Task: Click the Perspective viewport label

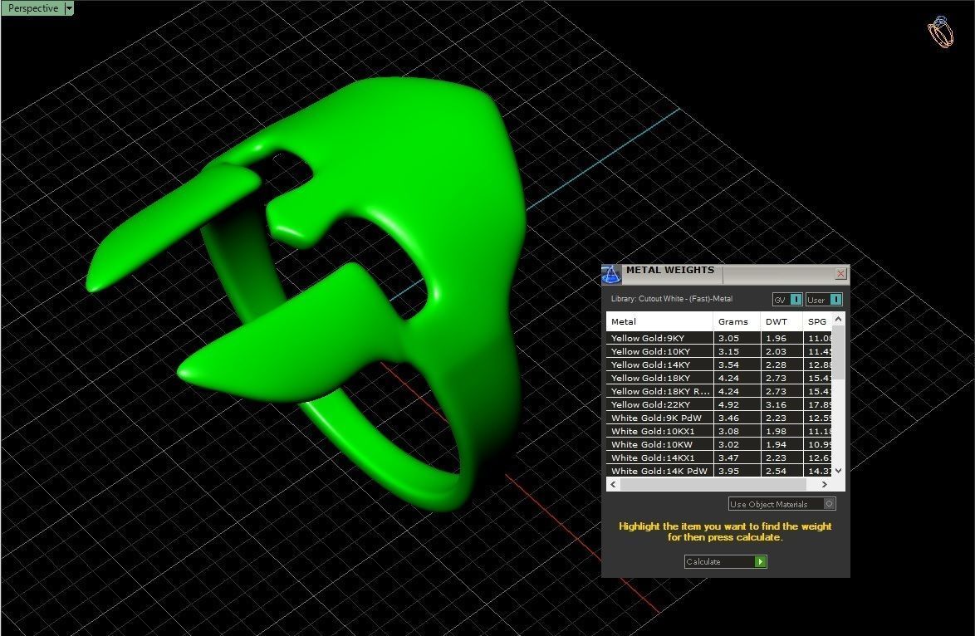Action: click(x=33, y=8)
